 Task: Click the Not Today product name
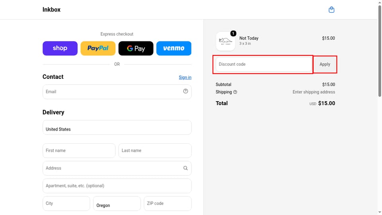(x=249, y=38)
